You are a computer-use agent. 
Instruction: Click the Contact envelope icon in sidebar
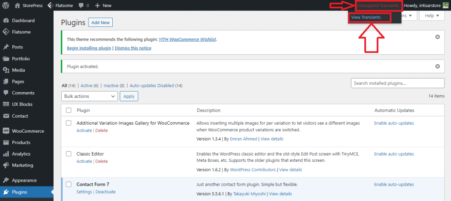[x=6, y=116]
